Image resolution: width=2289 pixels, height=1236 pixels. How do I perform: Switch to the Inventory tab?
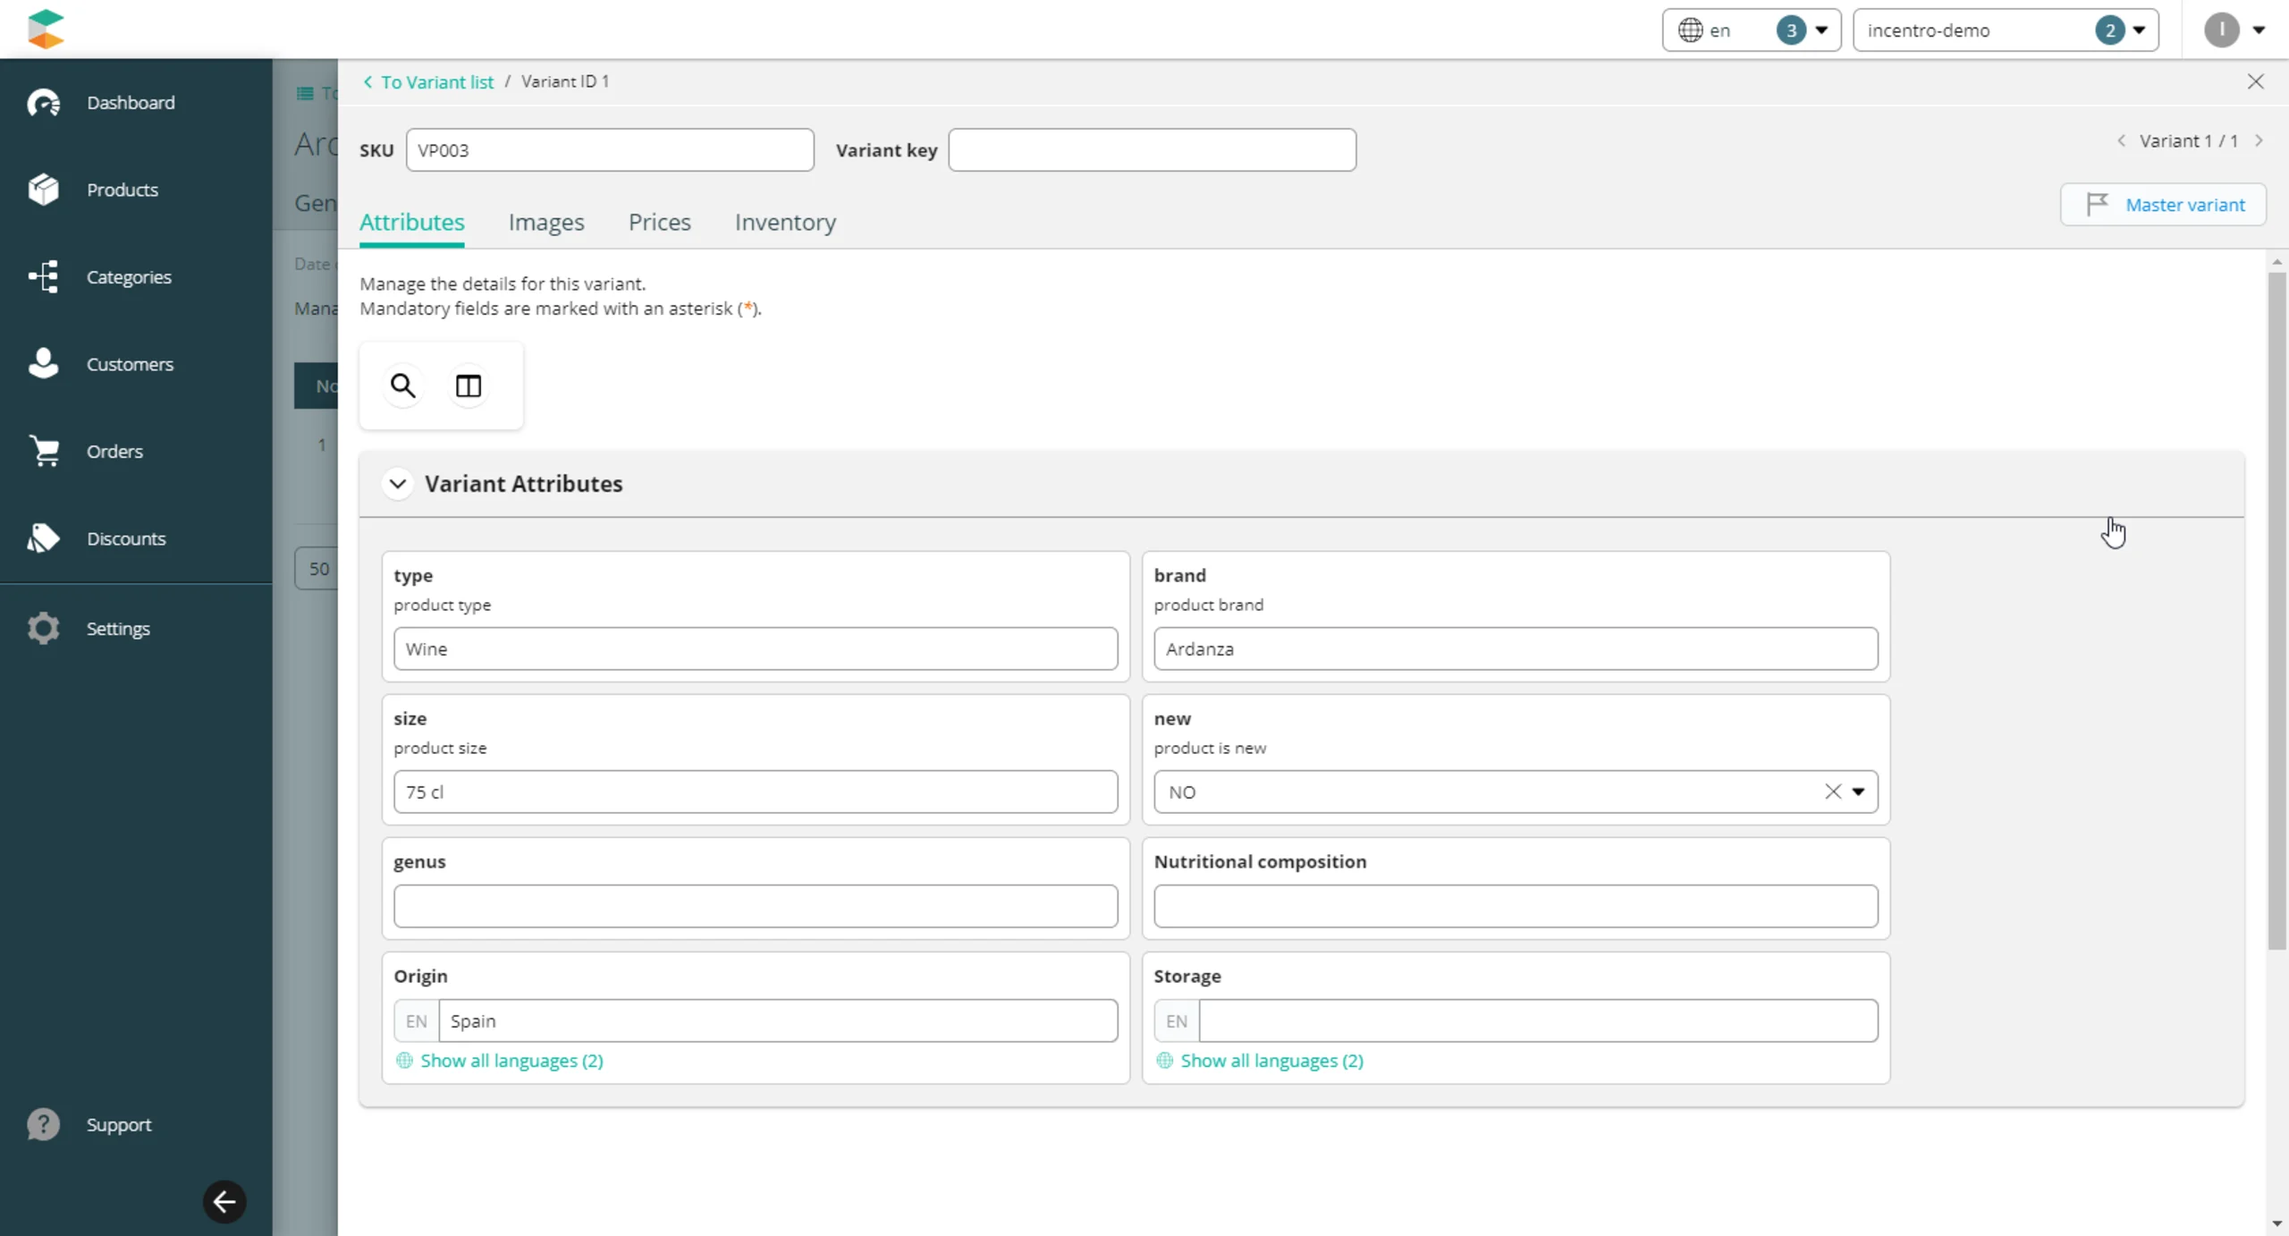coord(785,222)
